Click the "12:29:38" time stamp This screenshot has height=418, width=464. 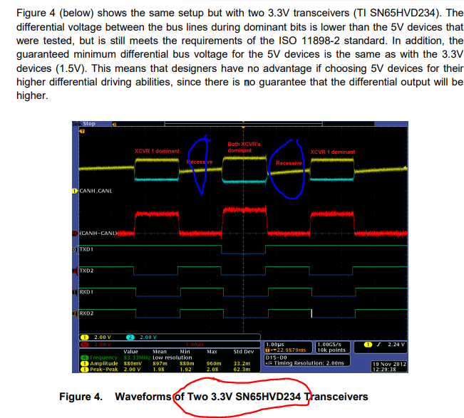[x=384, y=370]
